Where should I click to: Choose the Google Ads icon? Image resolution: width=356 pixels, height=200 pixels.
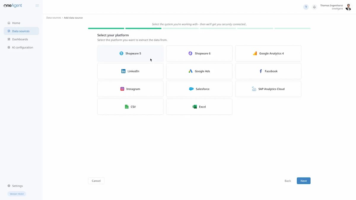coord(190,71)
